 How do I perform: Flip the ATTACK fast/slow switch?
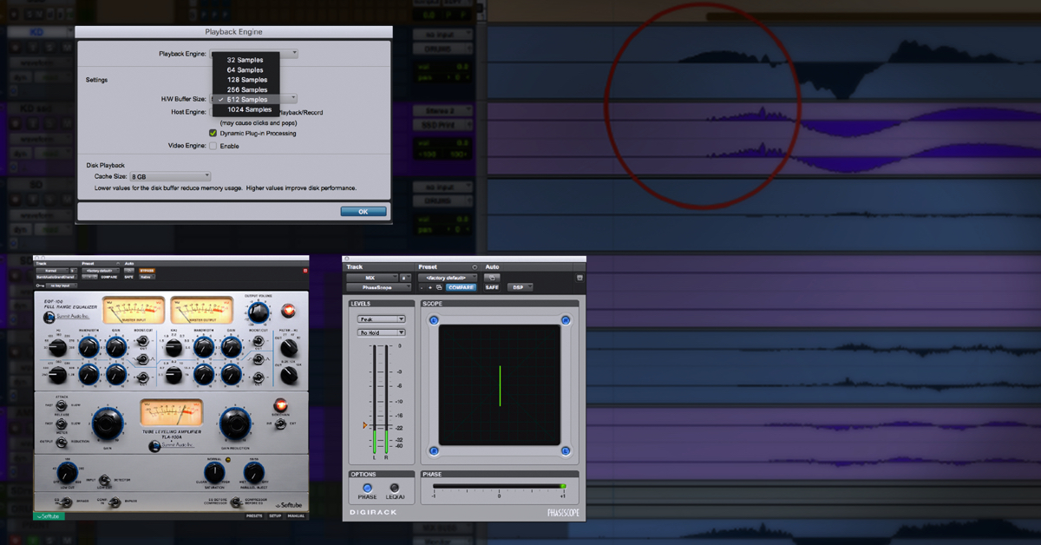click(62, 406)
